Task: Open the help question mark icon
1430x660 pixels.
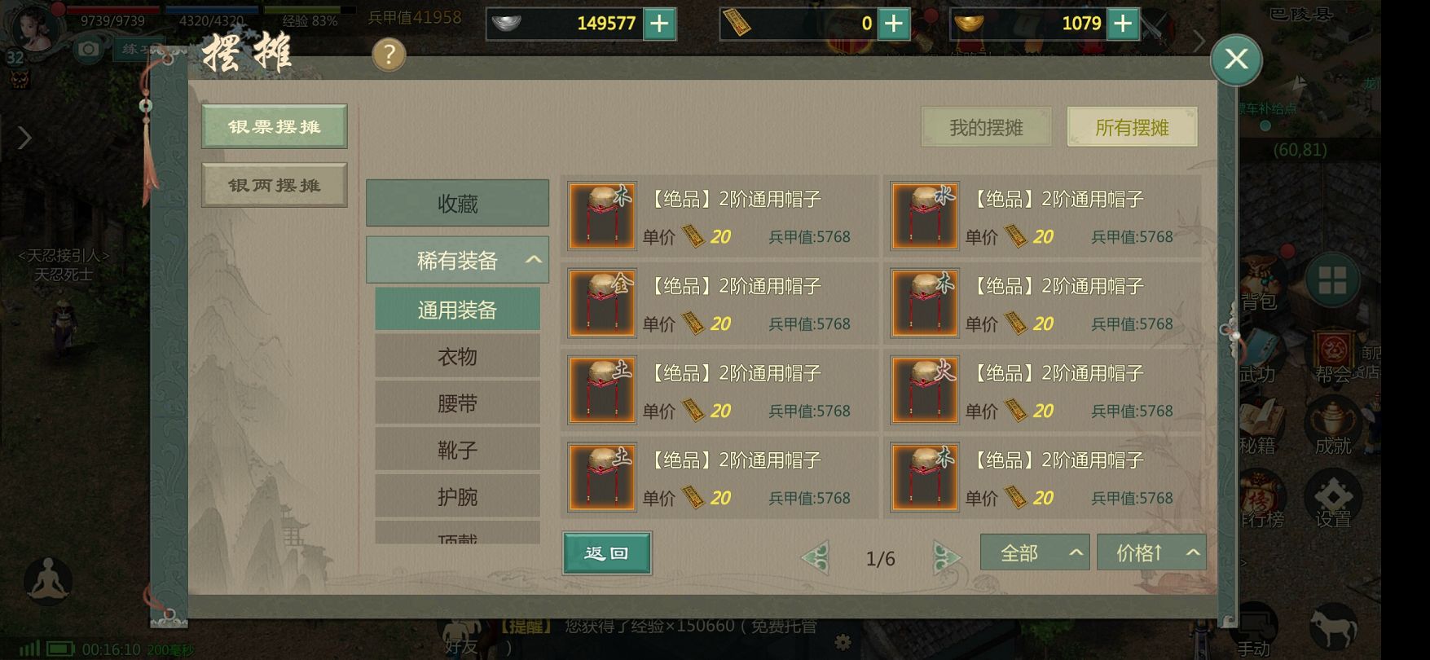Action: (x=389, y=55)
